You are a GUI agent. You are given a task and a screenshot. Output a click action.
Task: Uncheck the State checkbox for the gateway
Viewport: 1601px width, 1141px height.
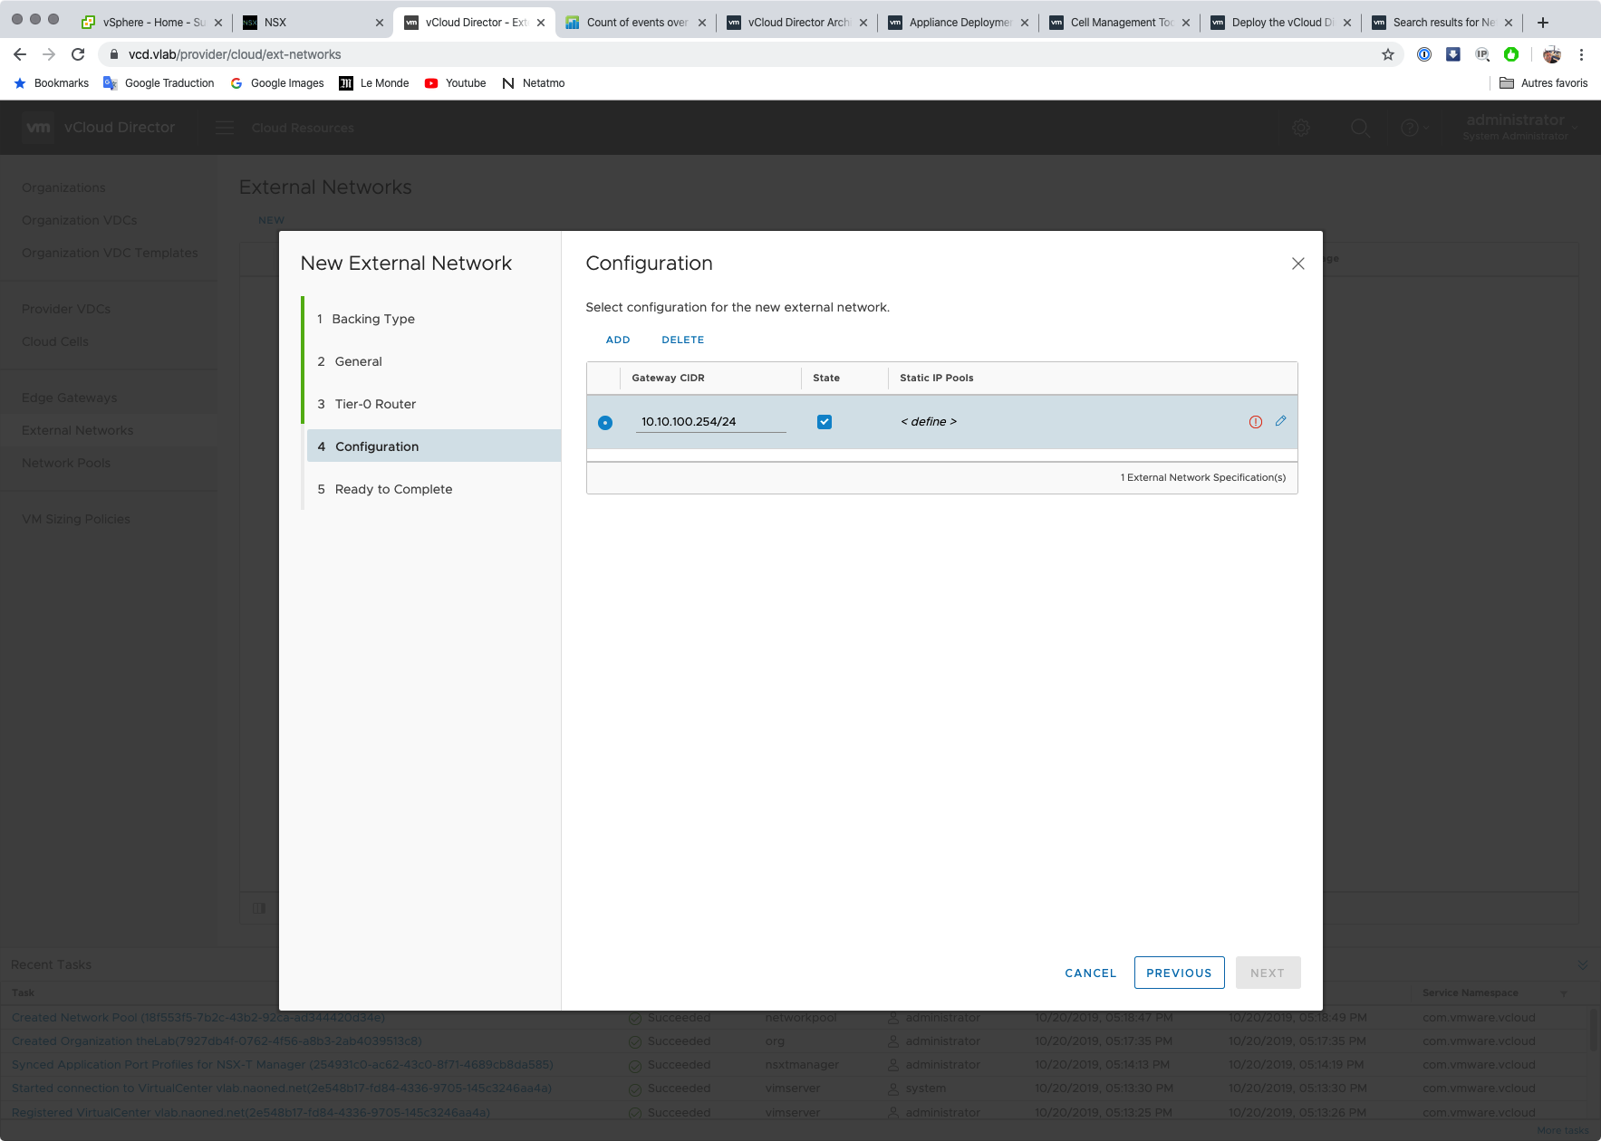(824, 422)
